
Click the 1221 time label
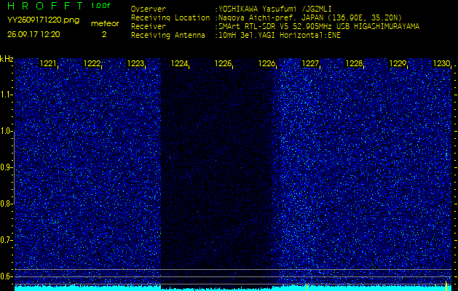pyautogui.click(x=48, y=63)
